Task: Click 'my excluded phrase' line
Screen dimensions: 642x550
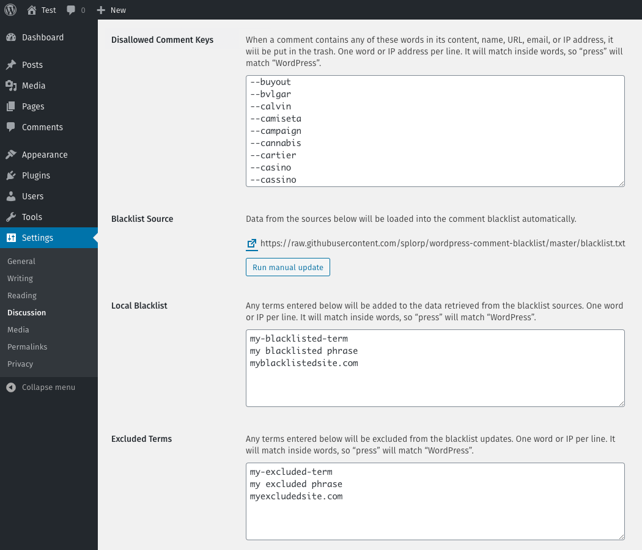Action: point(296,484)
